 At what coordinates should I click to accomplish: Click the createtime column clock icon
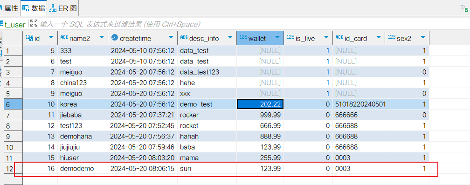(115, 37)
